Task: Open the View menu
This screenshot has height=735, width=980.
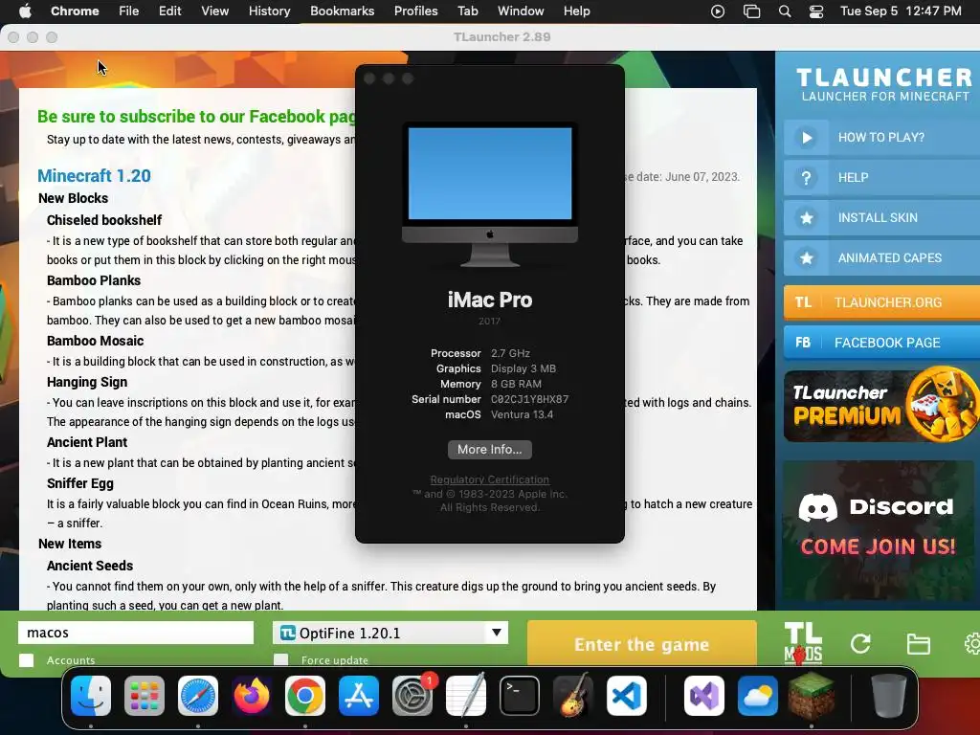Action: (214, 11)
